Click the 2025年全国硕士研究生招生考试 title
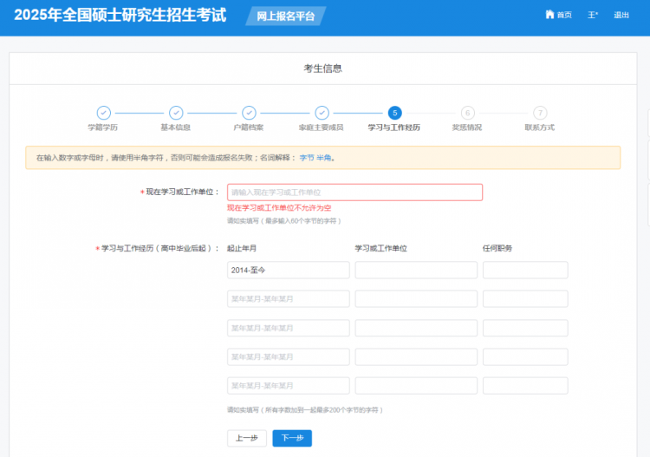Screen dimensions: 650x457 pos(120,15)
